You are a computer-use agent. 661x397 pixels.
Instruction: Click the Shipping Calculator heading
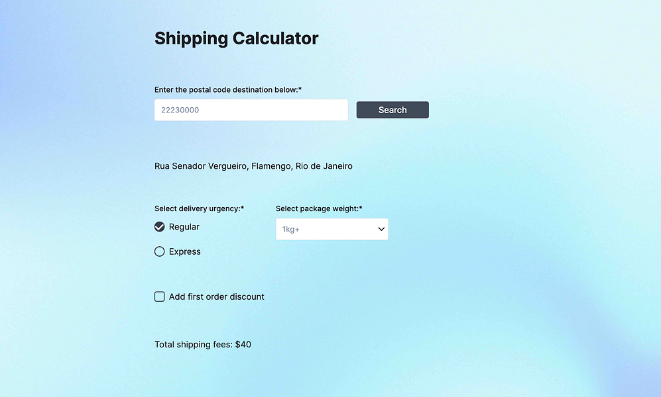(x=236, y=38)
